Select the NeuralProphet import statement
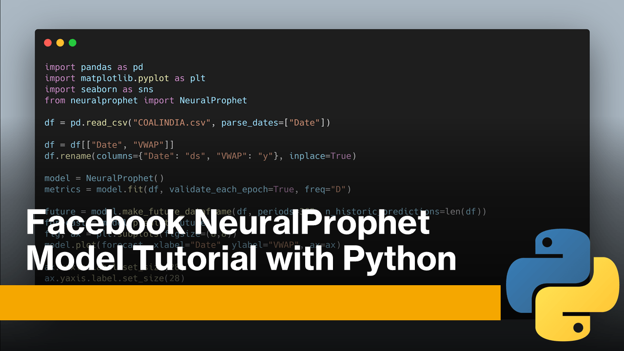Screen dimensions: 624x351 [x=145, y=100]
